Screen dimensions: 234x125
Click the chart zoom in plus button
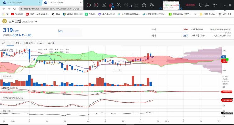point(119,70)
